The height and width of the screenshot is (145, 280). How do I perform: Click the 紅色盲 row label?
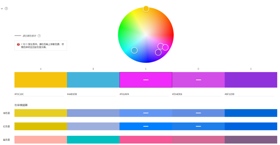coord(6,126)
